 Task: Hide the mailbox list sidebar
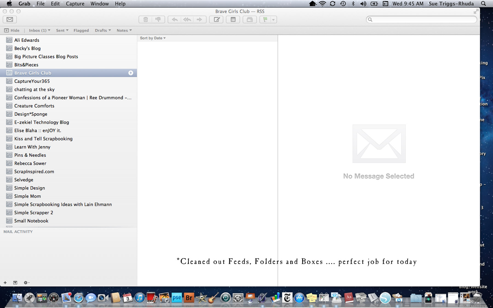[12, 30]
